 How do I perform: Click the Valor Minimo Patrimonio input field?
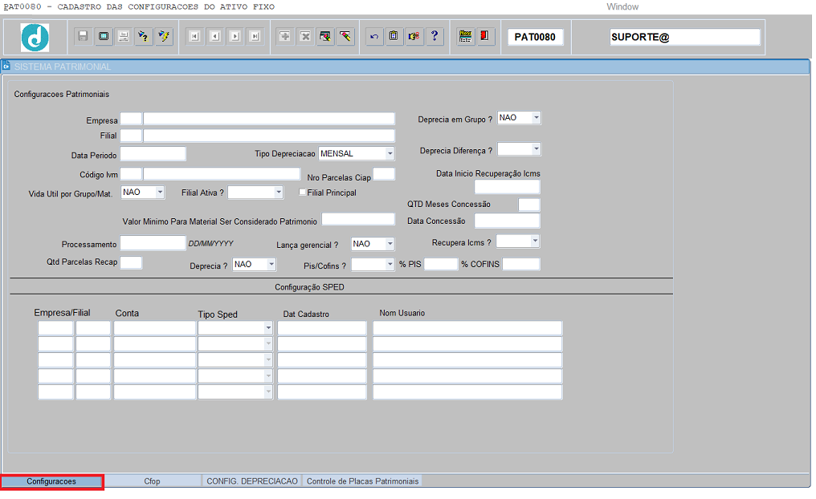tap(358, 219)
